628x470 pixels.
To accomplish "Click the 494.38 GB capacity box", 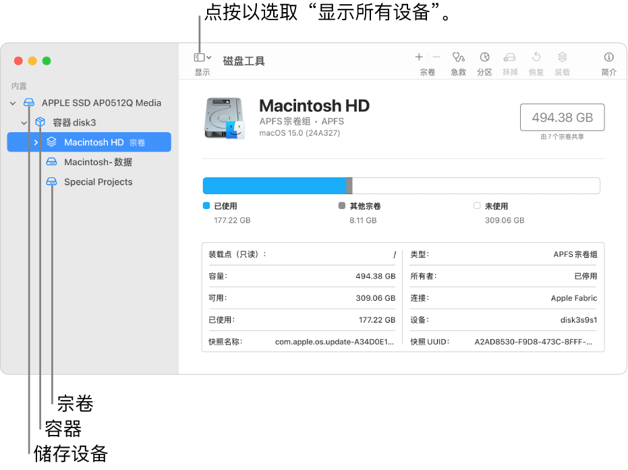I will (562, 117).
